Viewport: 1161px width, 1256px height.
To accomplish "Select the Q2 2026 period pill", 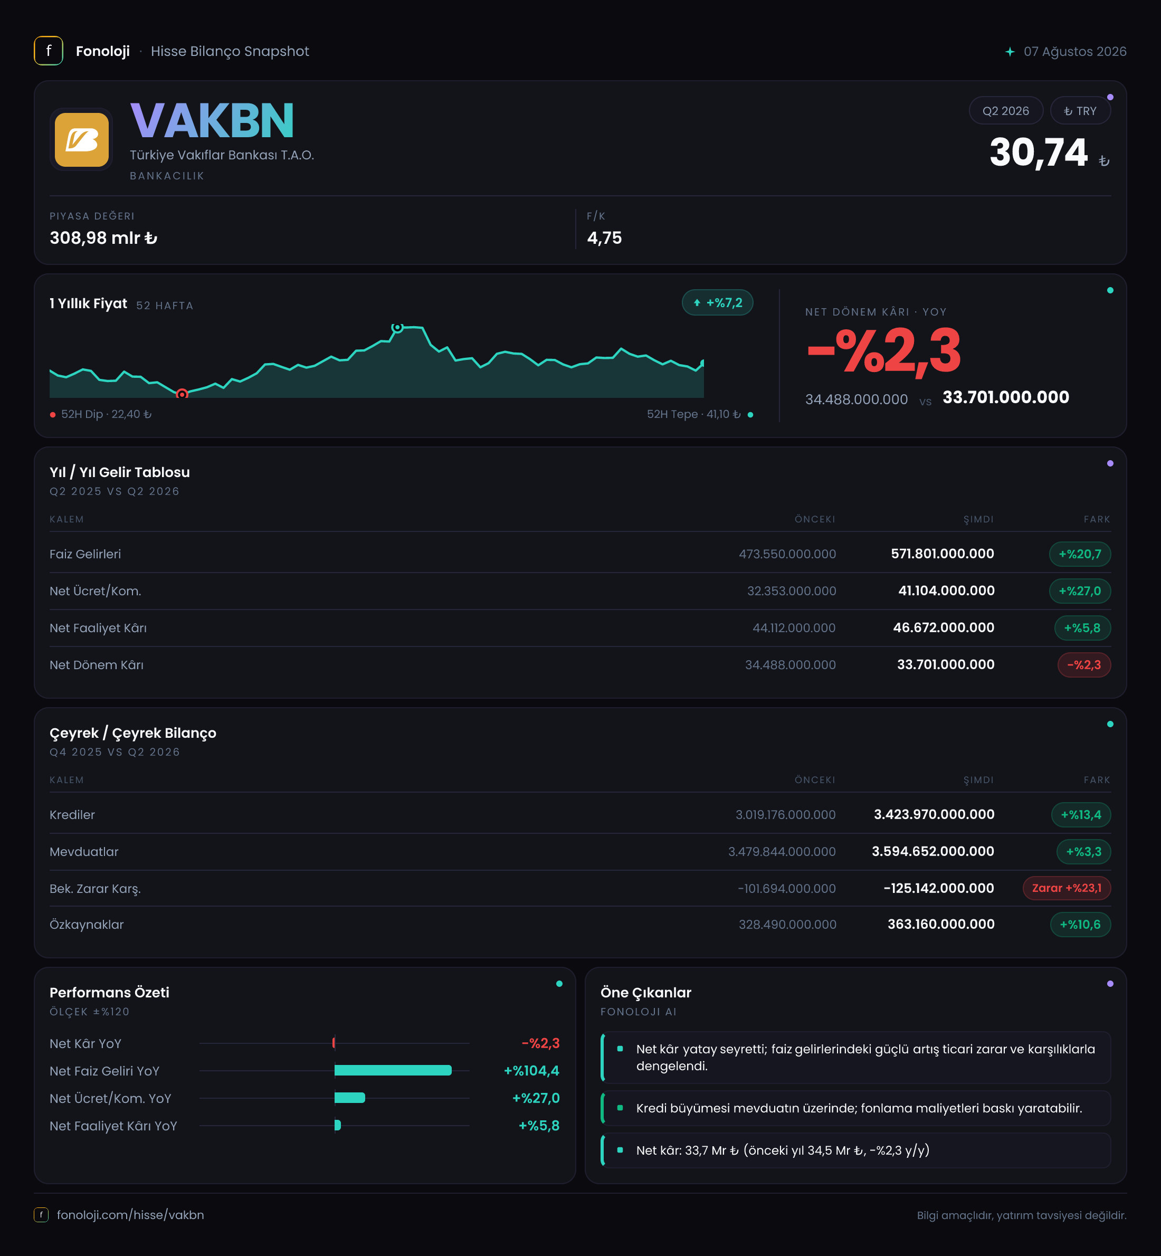I will coord(1006,111).
